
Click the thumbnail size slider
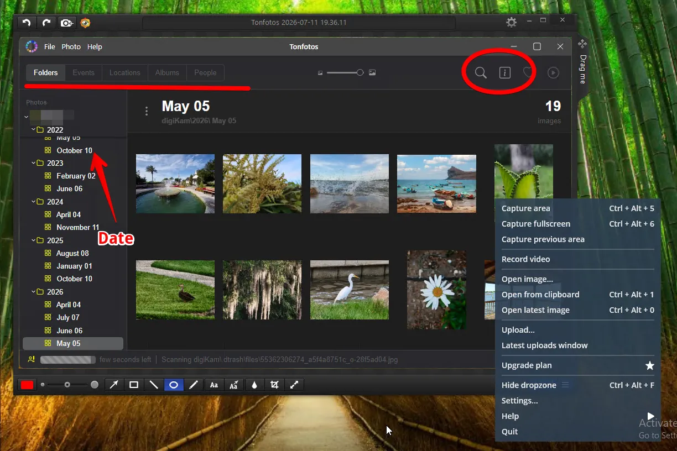pyautogui.click(x=345, y=72)
